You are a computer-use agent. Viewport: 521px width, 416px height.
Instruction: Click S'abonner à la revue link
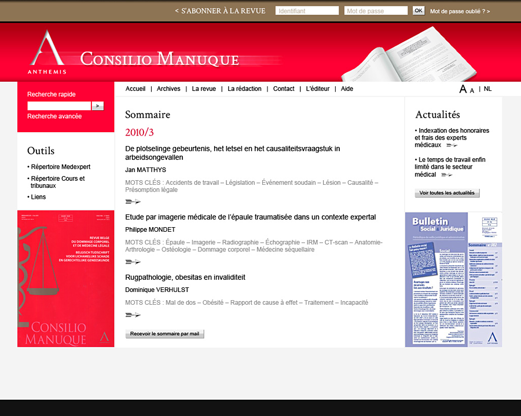(x=221, y=11)
